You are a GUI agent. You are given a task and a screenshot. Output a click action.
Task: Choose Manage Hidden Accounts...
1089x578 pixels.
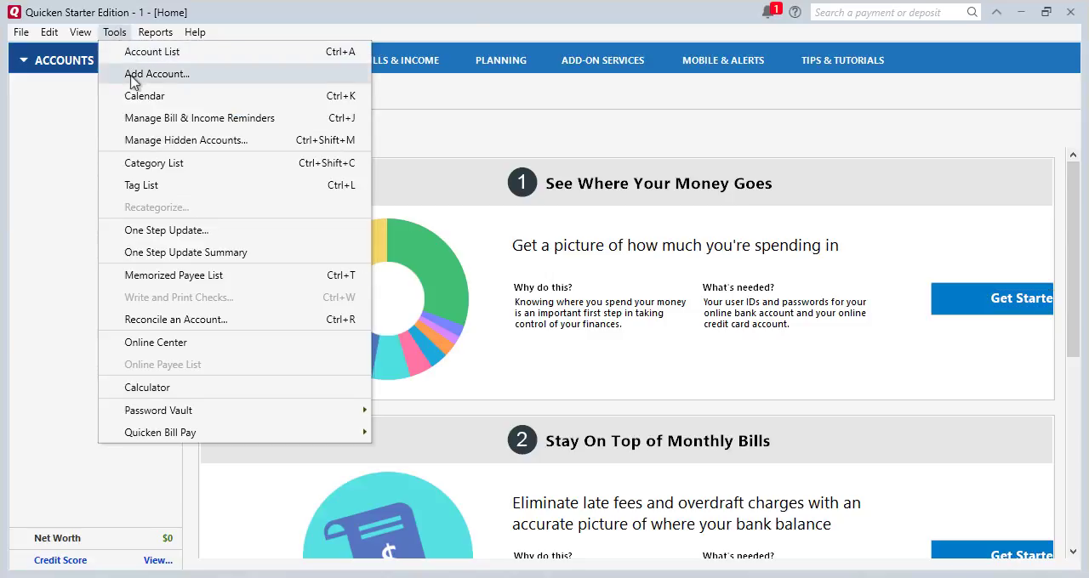[235, 140]
